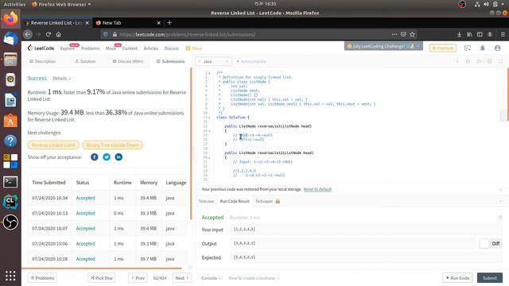Open the Problems list button at bottom
Viewport: 509px width, 286px height.
coord(42,278)
